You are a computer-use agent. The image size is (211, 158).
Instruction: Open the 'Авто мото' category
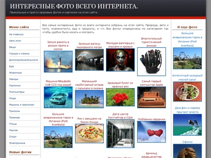click(15, 41)
